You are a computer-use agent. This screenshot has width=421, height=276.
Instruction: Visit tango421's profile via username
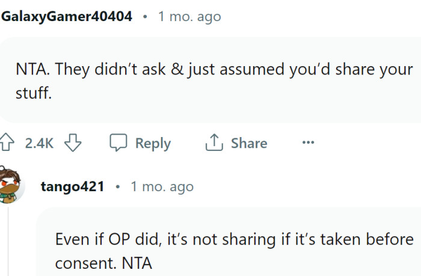tap(72, 186)
